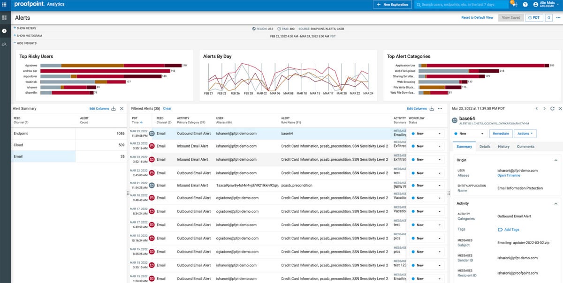Image resolution: width=563 pixels, height=283 pixels.
Task: Click the alerts icon in left sidebar
Action: tap(5, 31)
